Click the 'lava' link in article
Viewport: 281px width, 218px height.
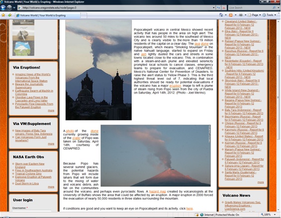197,44
